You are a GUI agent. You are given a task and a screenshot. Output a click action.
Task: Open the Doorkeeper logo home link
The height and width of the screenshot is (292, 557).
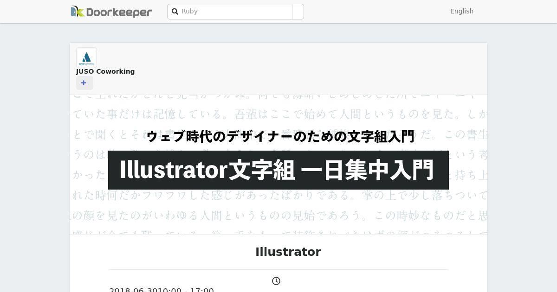pyautogui.click(x=111, y=12)
